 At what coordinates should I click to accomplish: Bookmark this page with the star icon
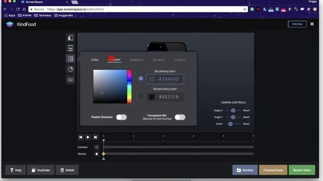[244, 9]
